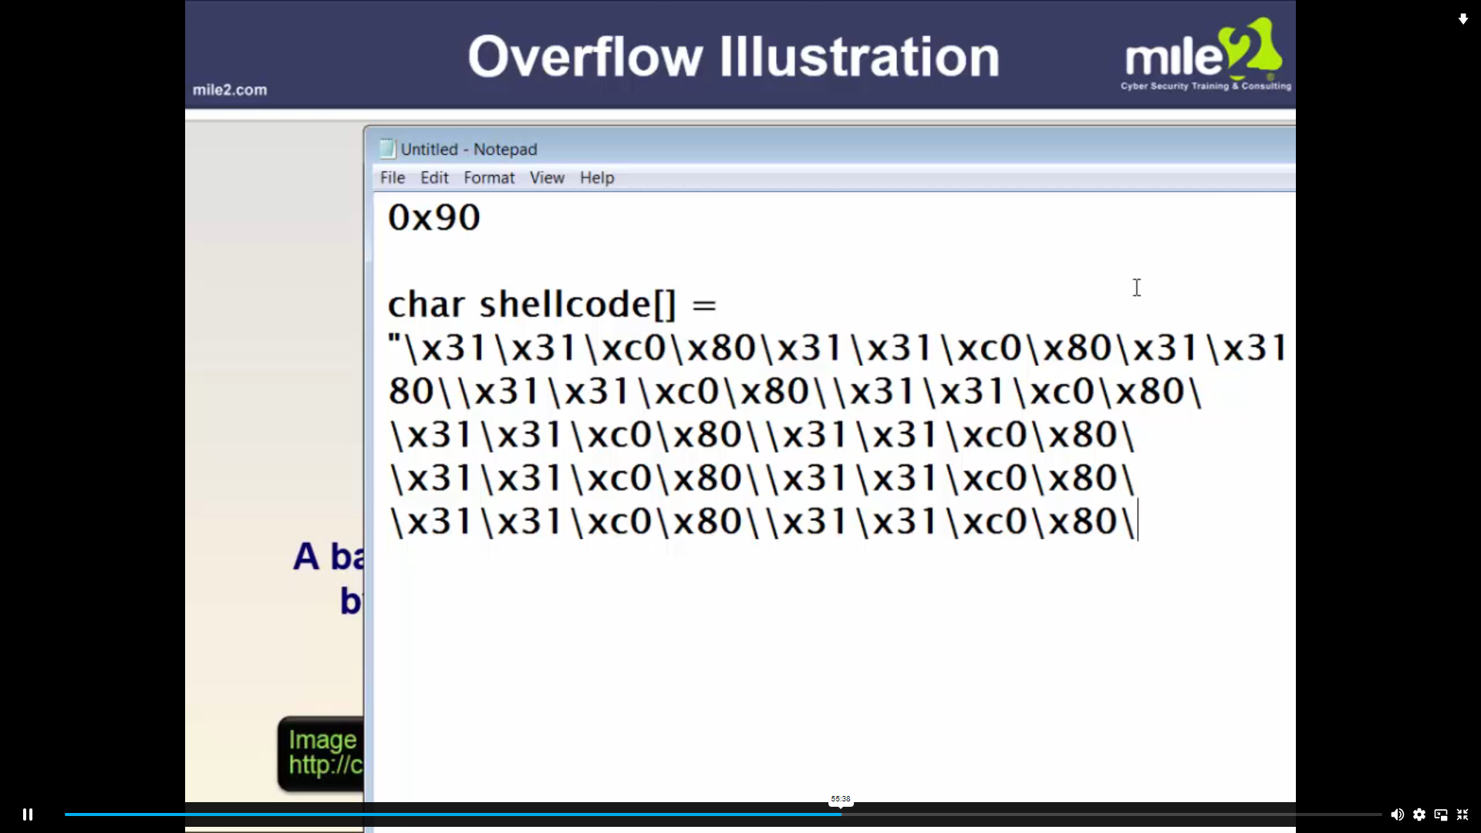Click the mile2.com website text

pos(229,89)
